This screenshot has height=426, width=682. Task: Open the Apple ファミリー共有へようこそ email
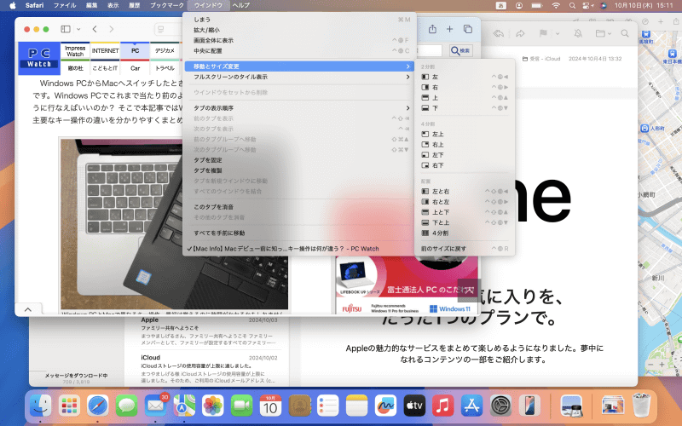click(209, 332)
